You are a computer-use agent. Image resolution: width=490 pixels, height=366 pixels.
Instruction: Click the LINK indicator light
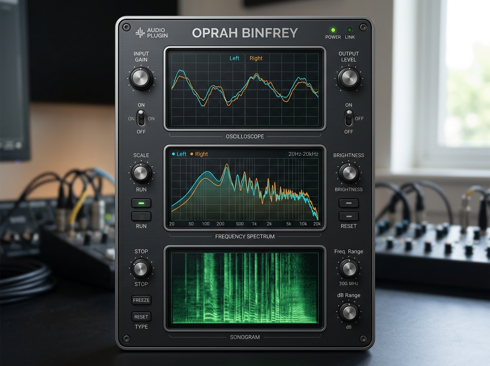pyautogui.click(x=350, y=30)
